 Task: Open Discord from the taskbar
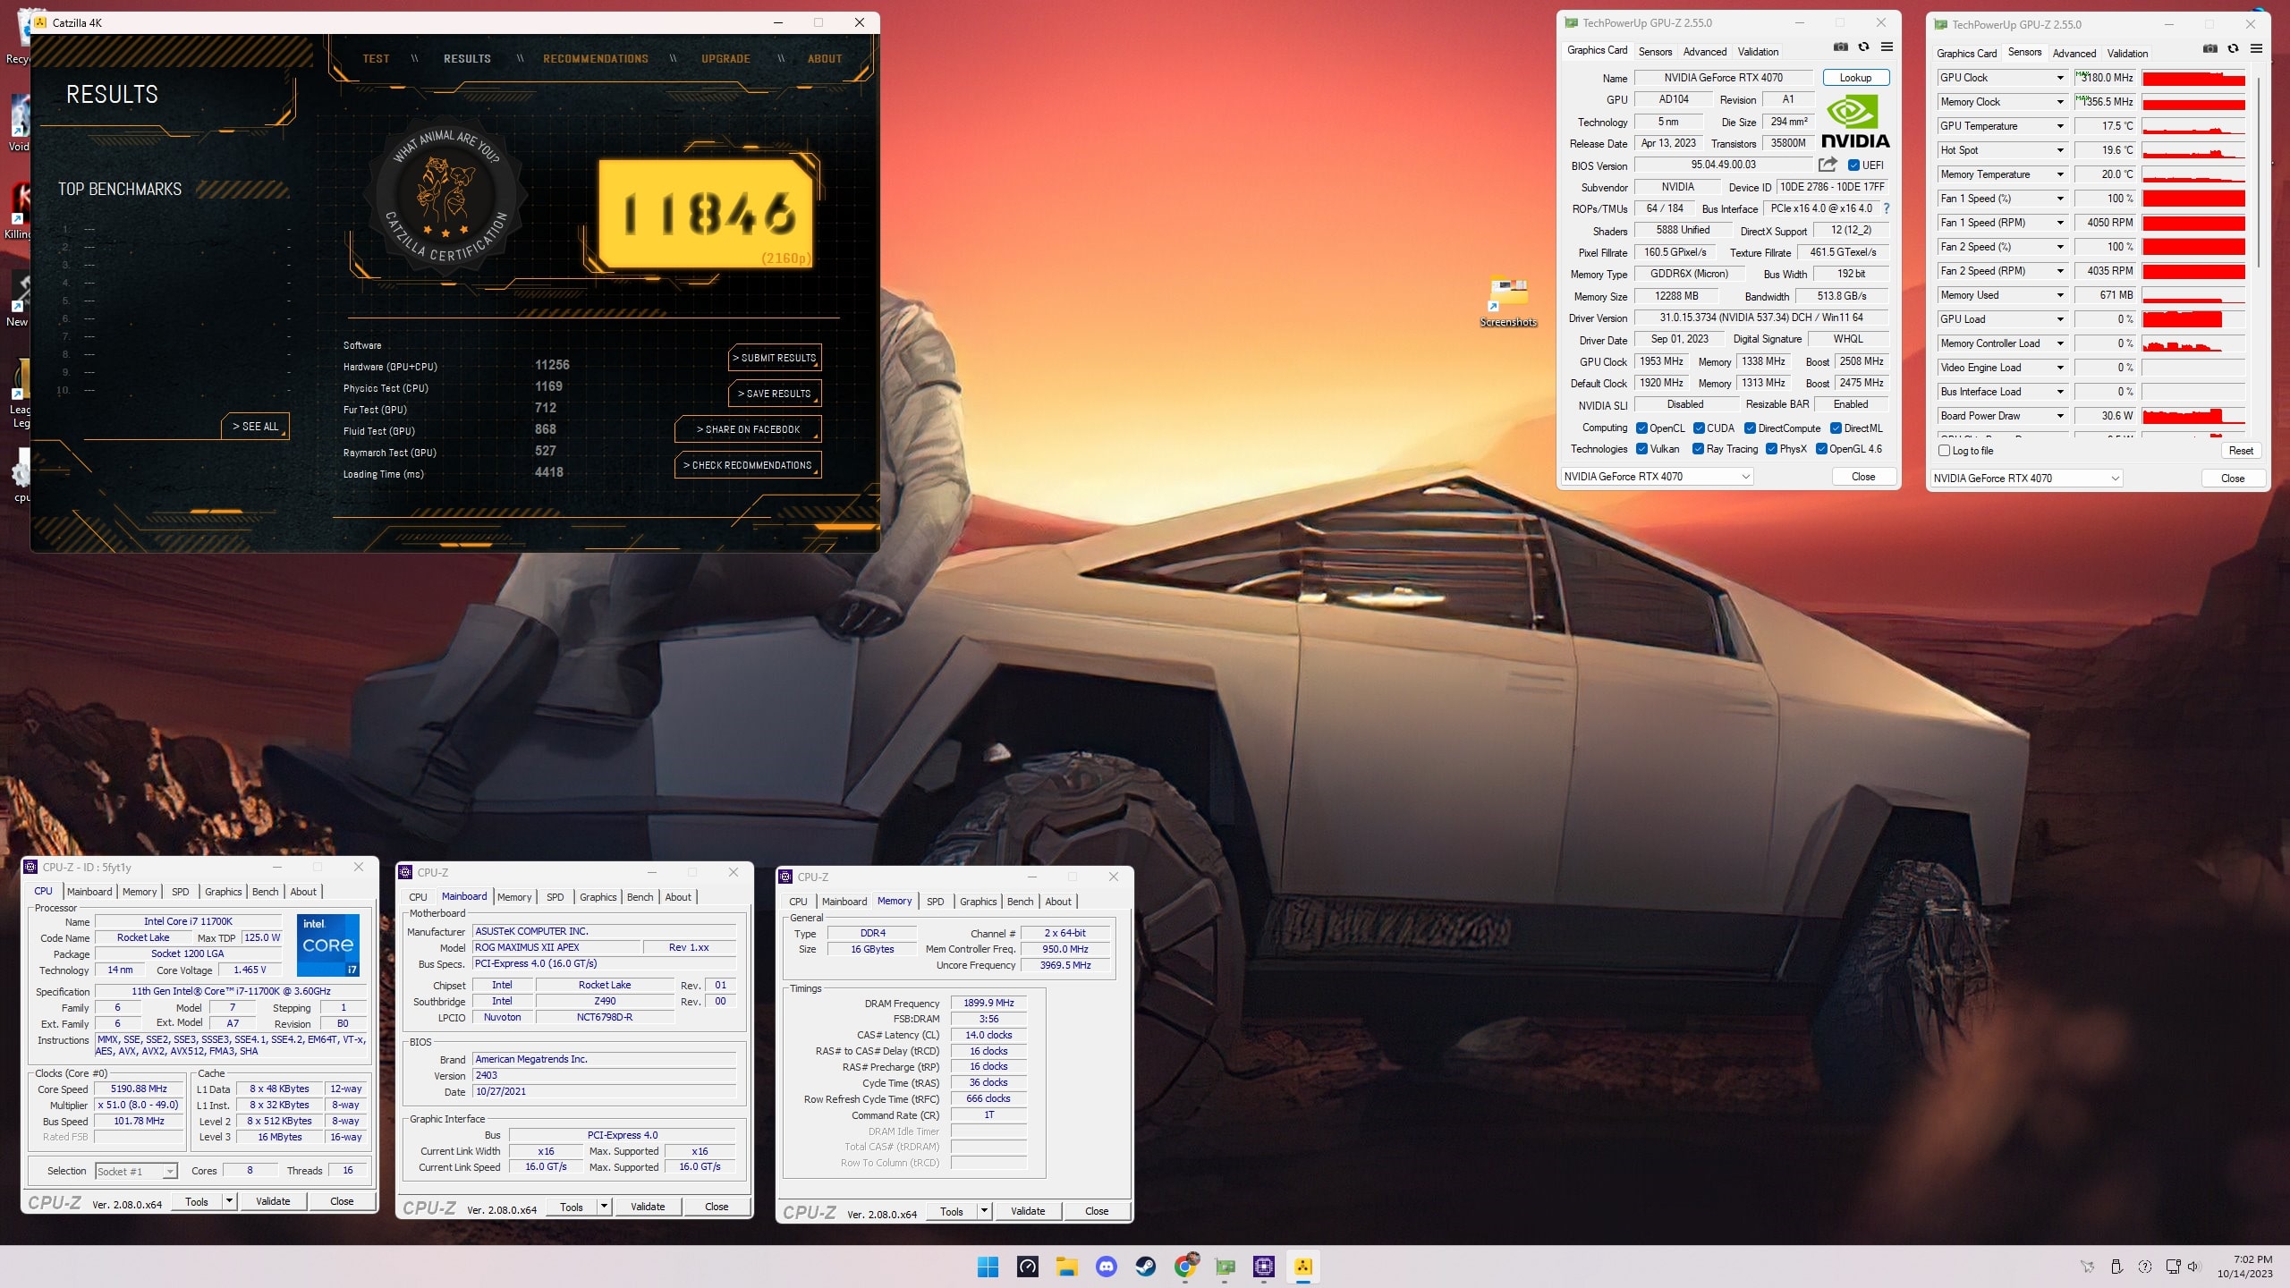(1106, 1267)
